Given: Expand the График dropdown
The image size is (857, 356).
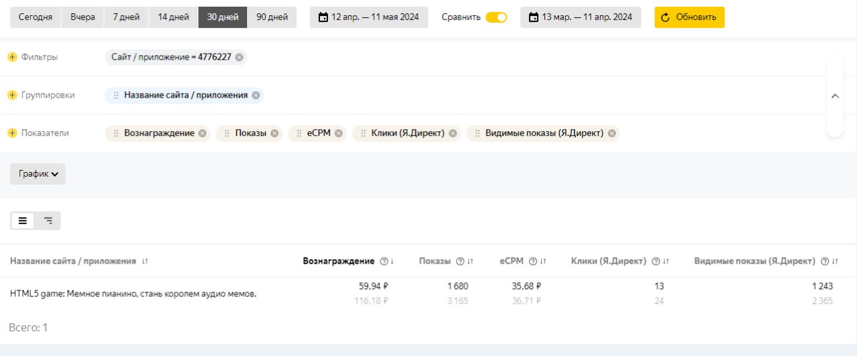Looking at the screenshot, I should click(x=37, y=174).
